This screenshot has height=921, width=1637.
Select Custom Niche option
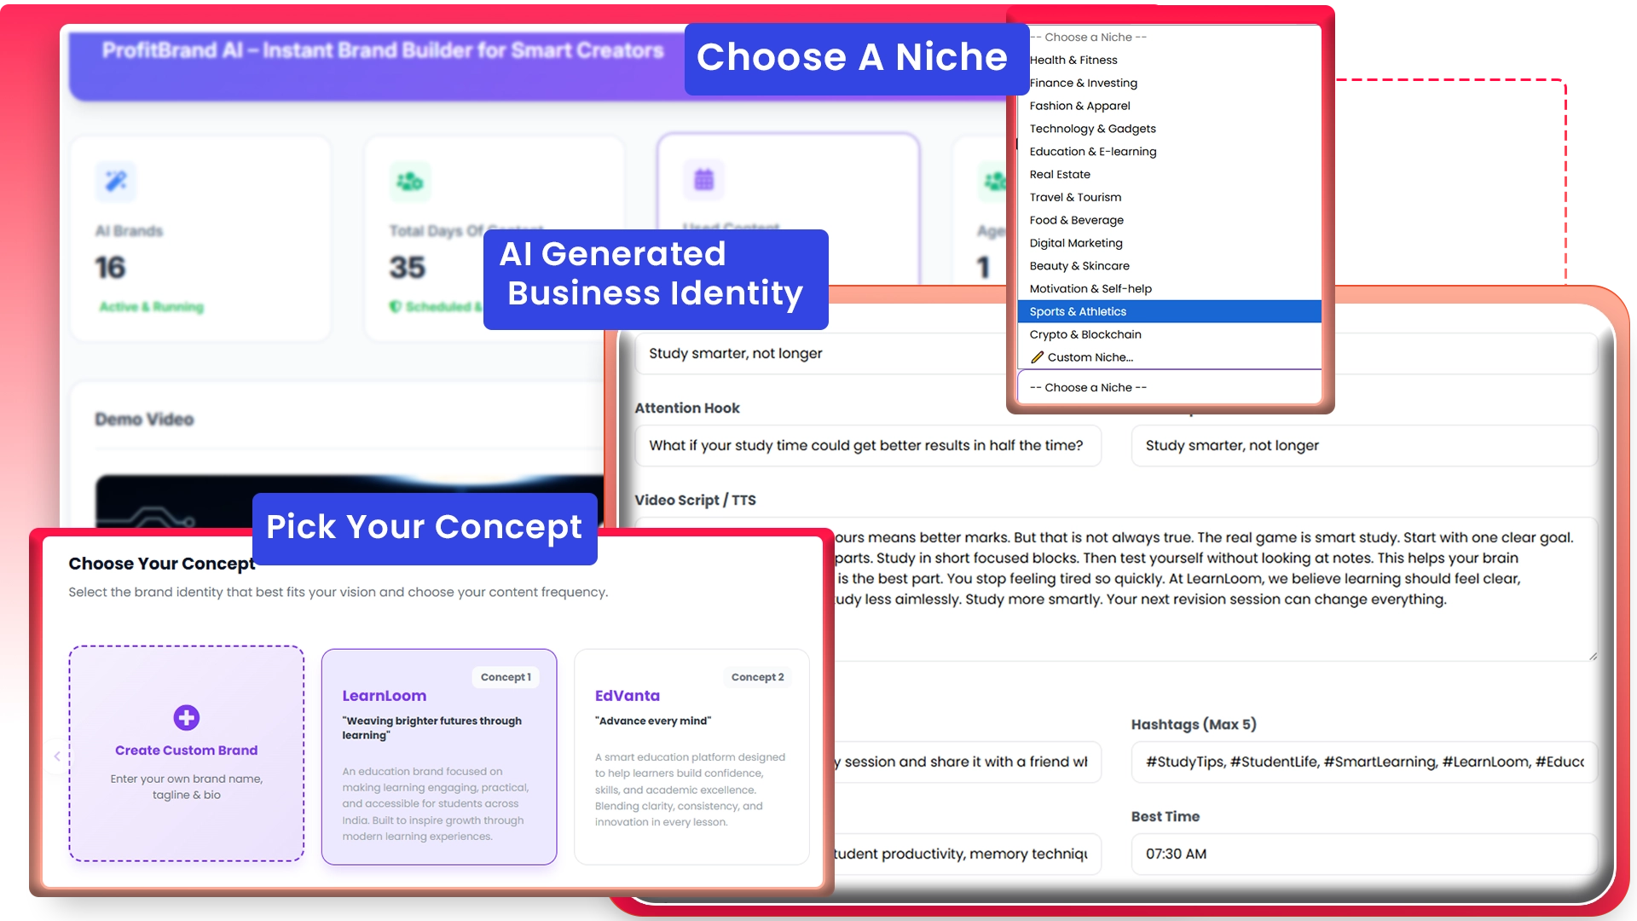point(1090,357)
